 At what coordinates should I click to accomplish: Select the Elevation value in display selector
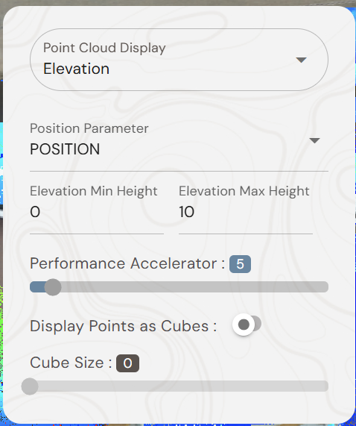(77, 69)
